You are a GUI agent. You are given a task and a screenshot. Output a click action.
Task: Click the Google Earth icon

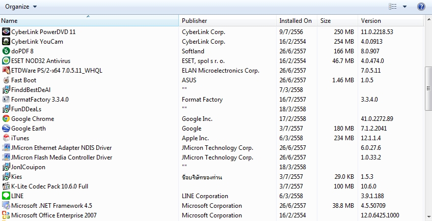[x=6, y=129]
